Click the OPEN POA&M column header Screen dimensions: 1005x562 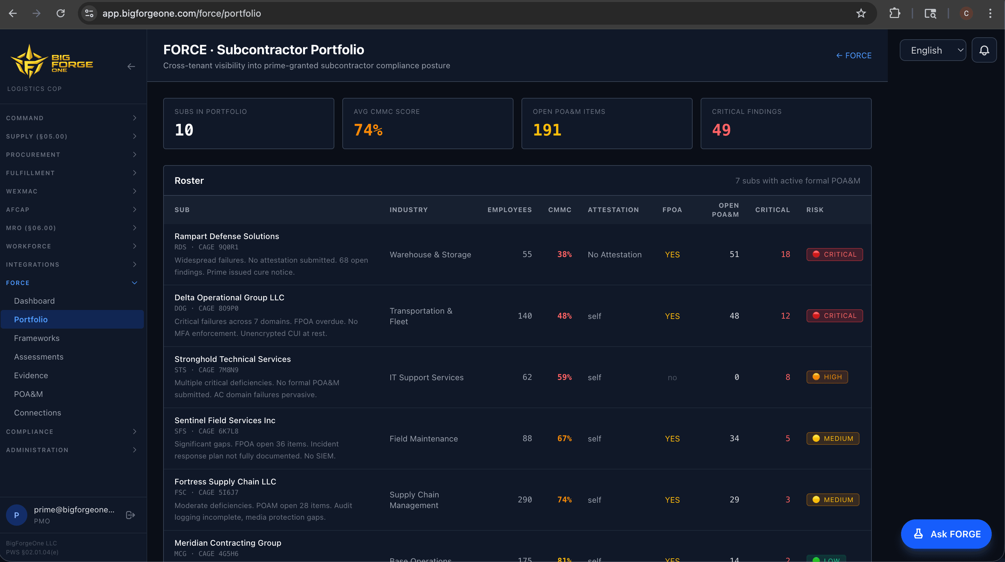click(x=725, y=210)
